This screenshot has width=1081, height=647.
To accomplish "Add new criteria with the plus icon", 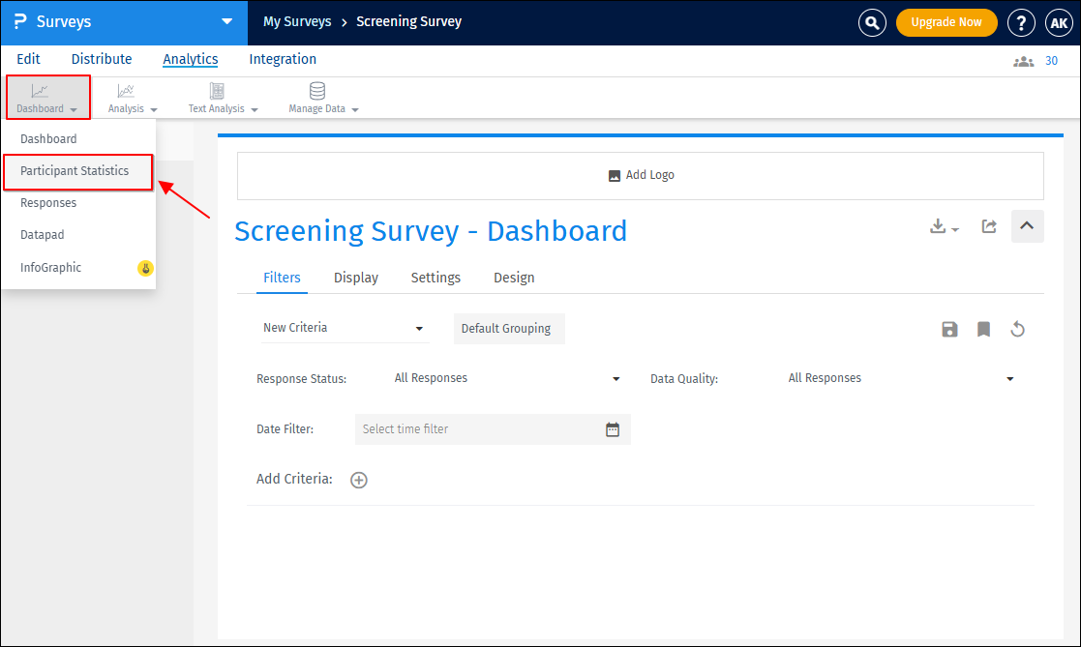I will [x=358, y=480].
